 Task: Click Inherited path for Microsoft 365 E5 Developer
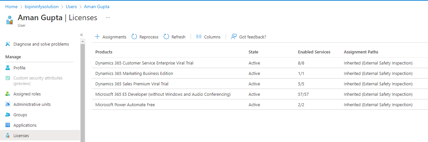click(378, 94)
